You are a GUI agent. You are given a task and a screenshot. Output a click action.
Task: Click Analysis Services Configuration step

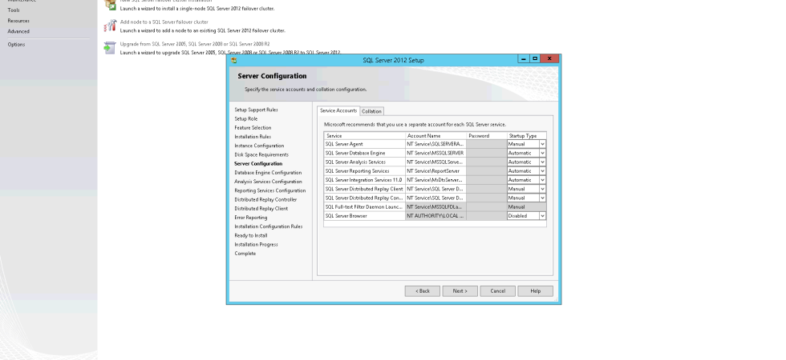[268, 182]
